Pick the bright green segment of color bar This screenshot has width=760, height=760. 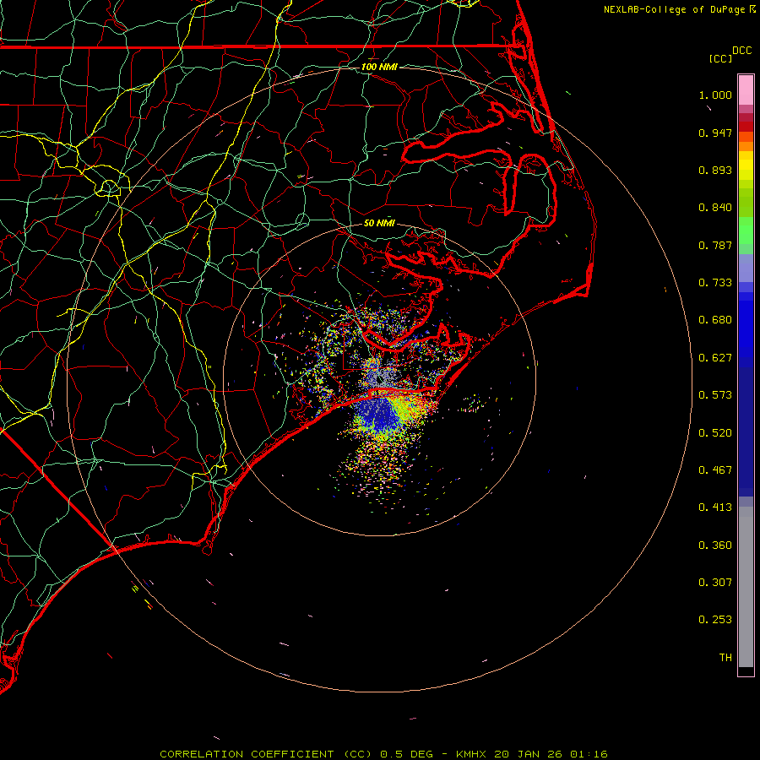point(746,231)
